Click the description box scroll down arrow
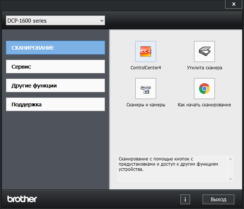 coord(230,179)
